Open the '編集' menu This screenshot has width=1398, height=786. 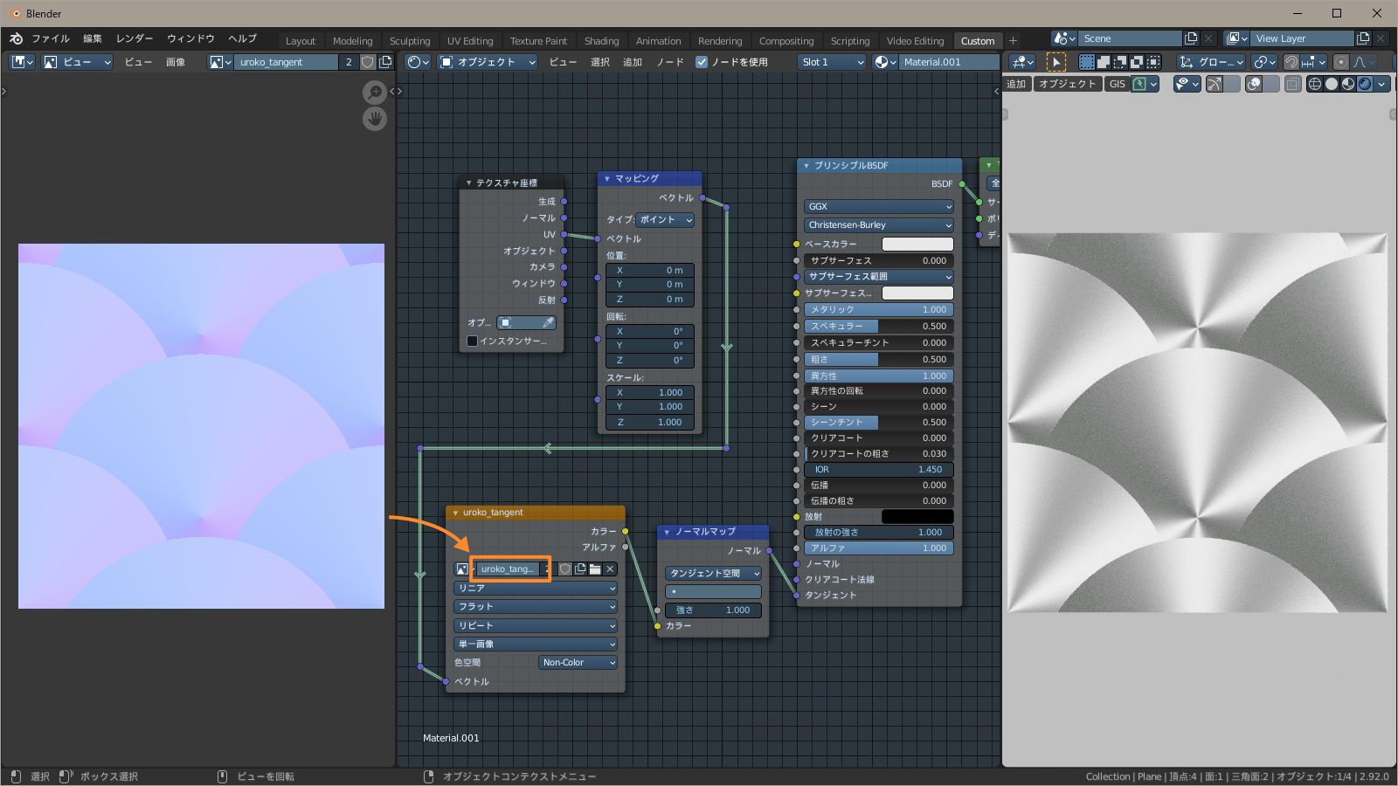click(x=93, y=38)
